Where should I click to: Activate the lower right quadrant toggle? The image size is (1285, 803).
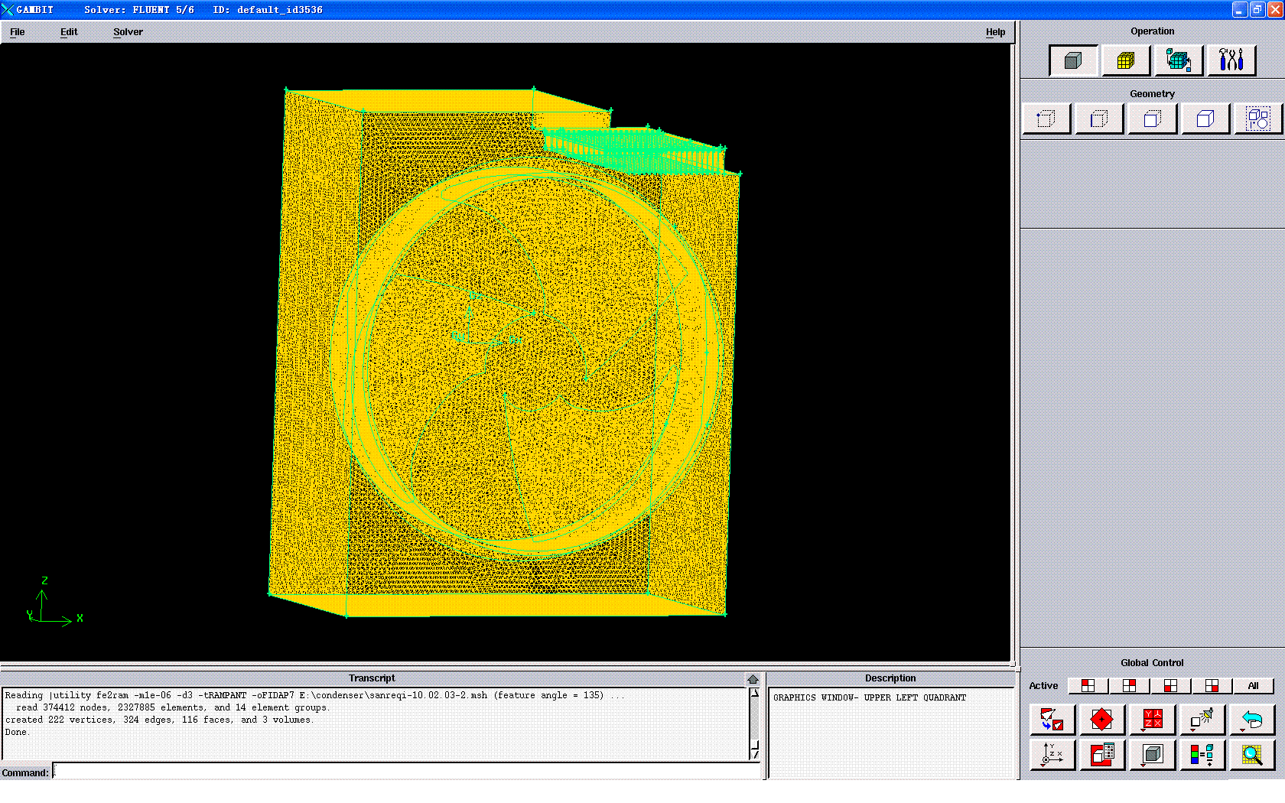[x=1212, y=686]
